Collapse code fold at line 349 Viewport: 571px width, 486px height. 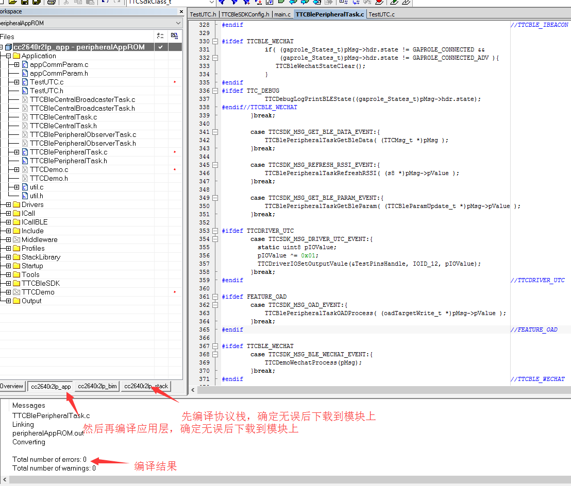[215, 198]
